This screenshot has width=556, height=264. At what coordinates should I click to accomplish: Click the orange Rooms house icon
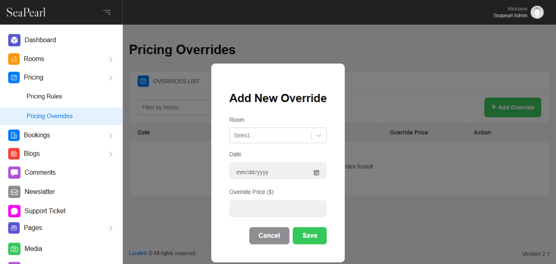[14, 59]
